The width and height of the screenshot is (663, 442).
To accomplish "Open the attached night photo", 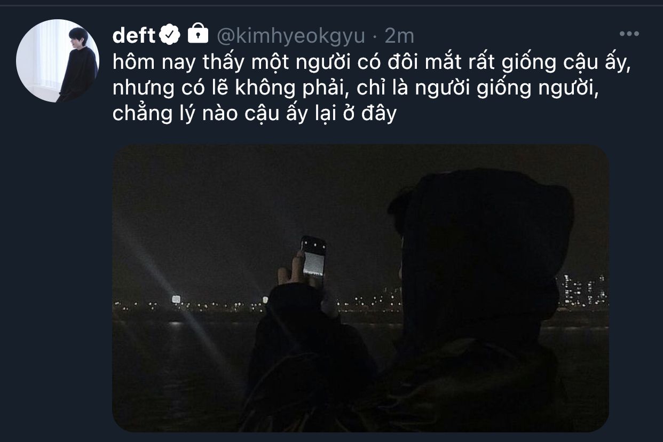I will (360, 288).
